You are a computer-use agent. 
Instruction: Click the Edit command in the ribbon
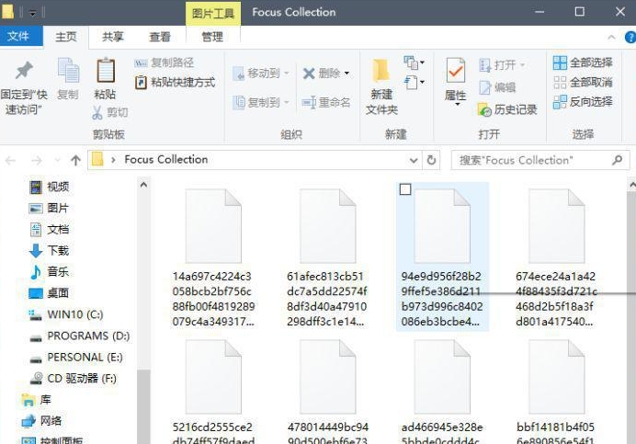click(x=498, y=87)
